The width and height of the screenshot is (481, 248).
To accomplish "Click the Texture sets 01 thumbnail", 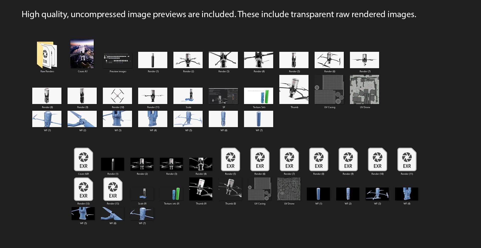I will pyautogui.click(x=171, y=194).
